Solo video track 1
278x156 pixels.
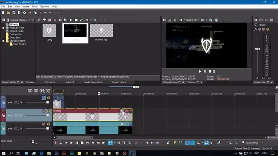coord(49,98)
